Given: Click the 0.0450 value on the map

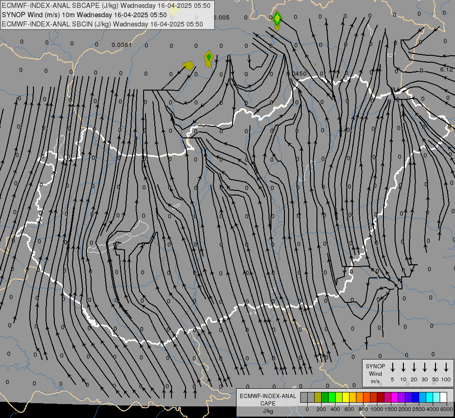Looking at the screenshot, I should [297, 74].
